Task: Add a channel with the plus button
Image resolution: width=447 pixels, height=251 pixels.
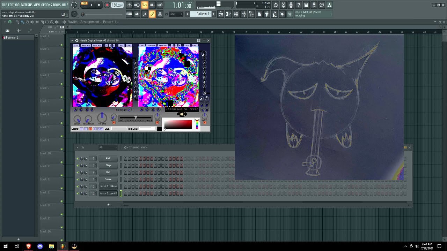Action: pos(108,205)
